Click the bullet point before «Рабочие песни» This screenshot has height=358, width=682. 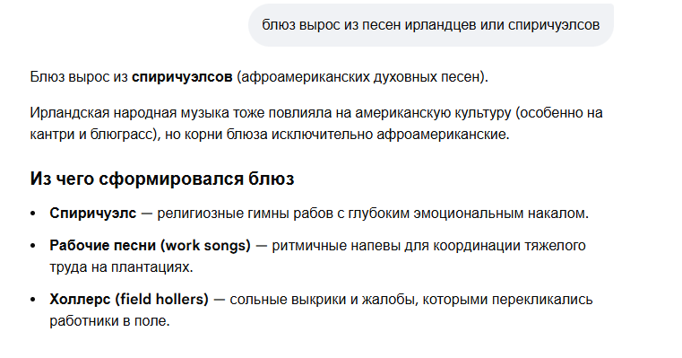tap(32, 246)
